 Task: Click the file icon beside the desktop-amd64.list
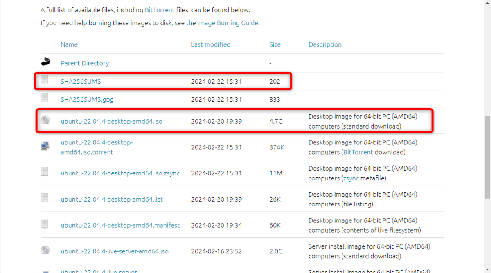45,198
